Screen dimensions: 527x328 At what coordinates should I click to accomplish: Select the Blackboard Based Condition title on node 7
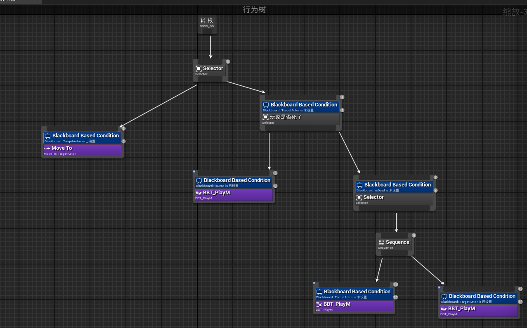398,185
